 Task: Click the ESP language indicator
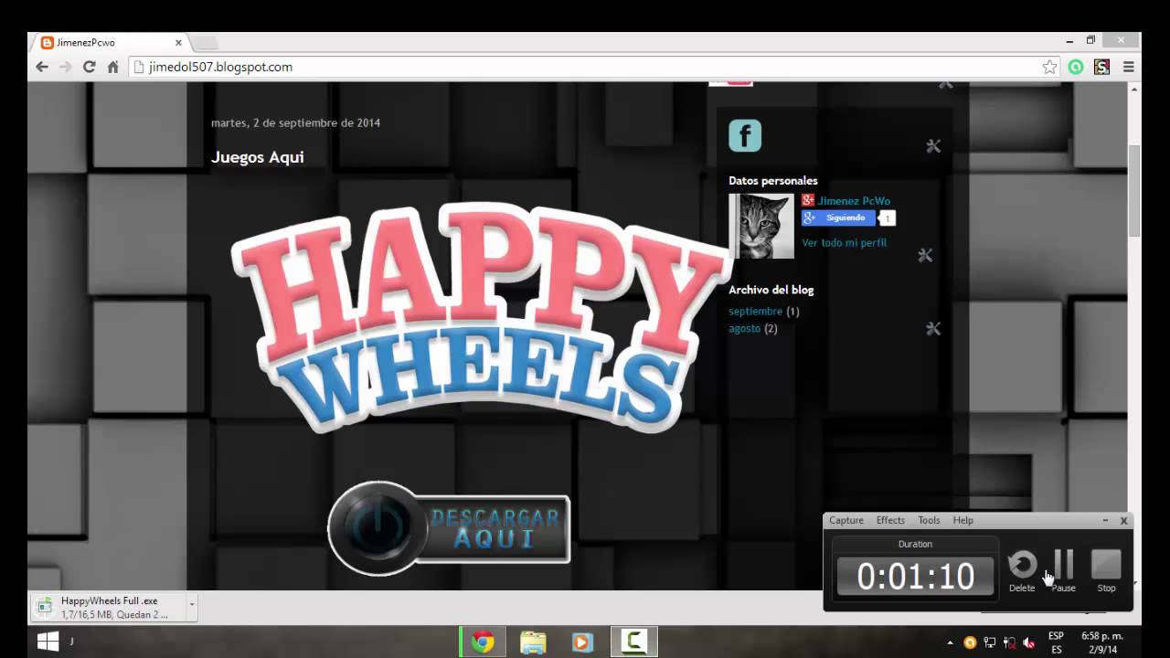pyautogui.click(x=1057, y=642)
